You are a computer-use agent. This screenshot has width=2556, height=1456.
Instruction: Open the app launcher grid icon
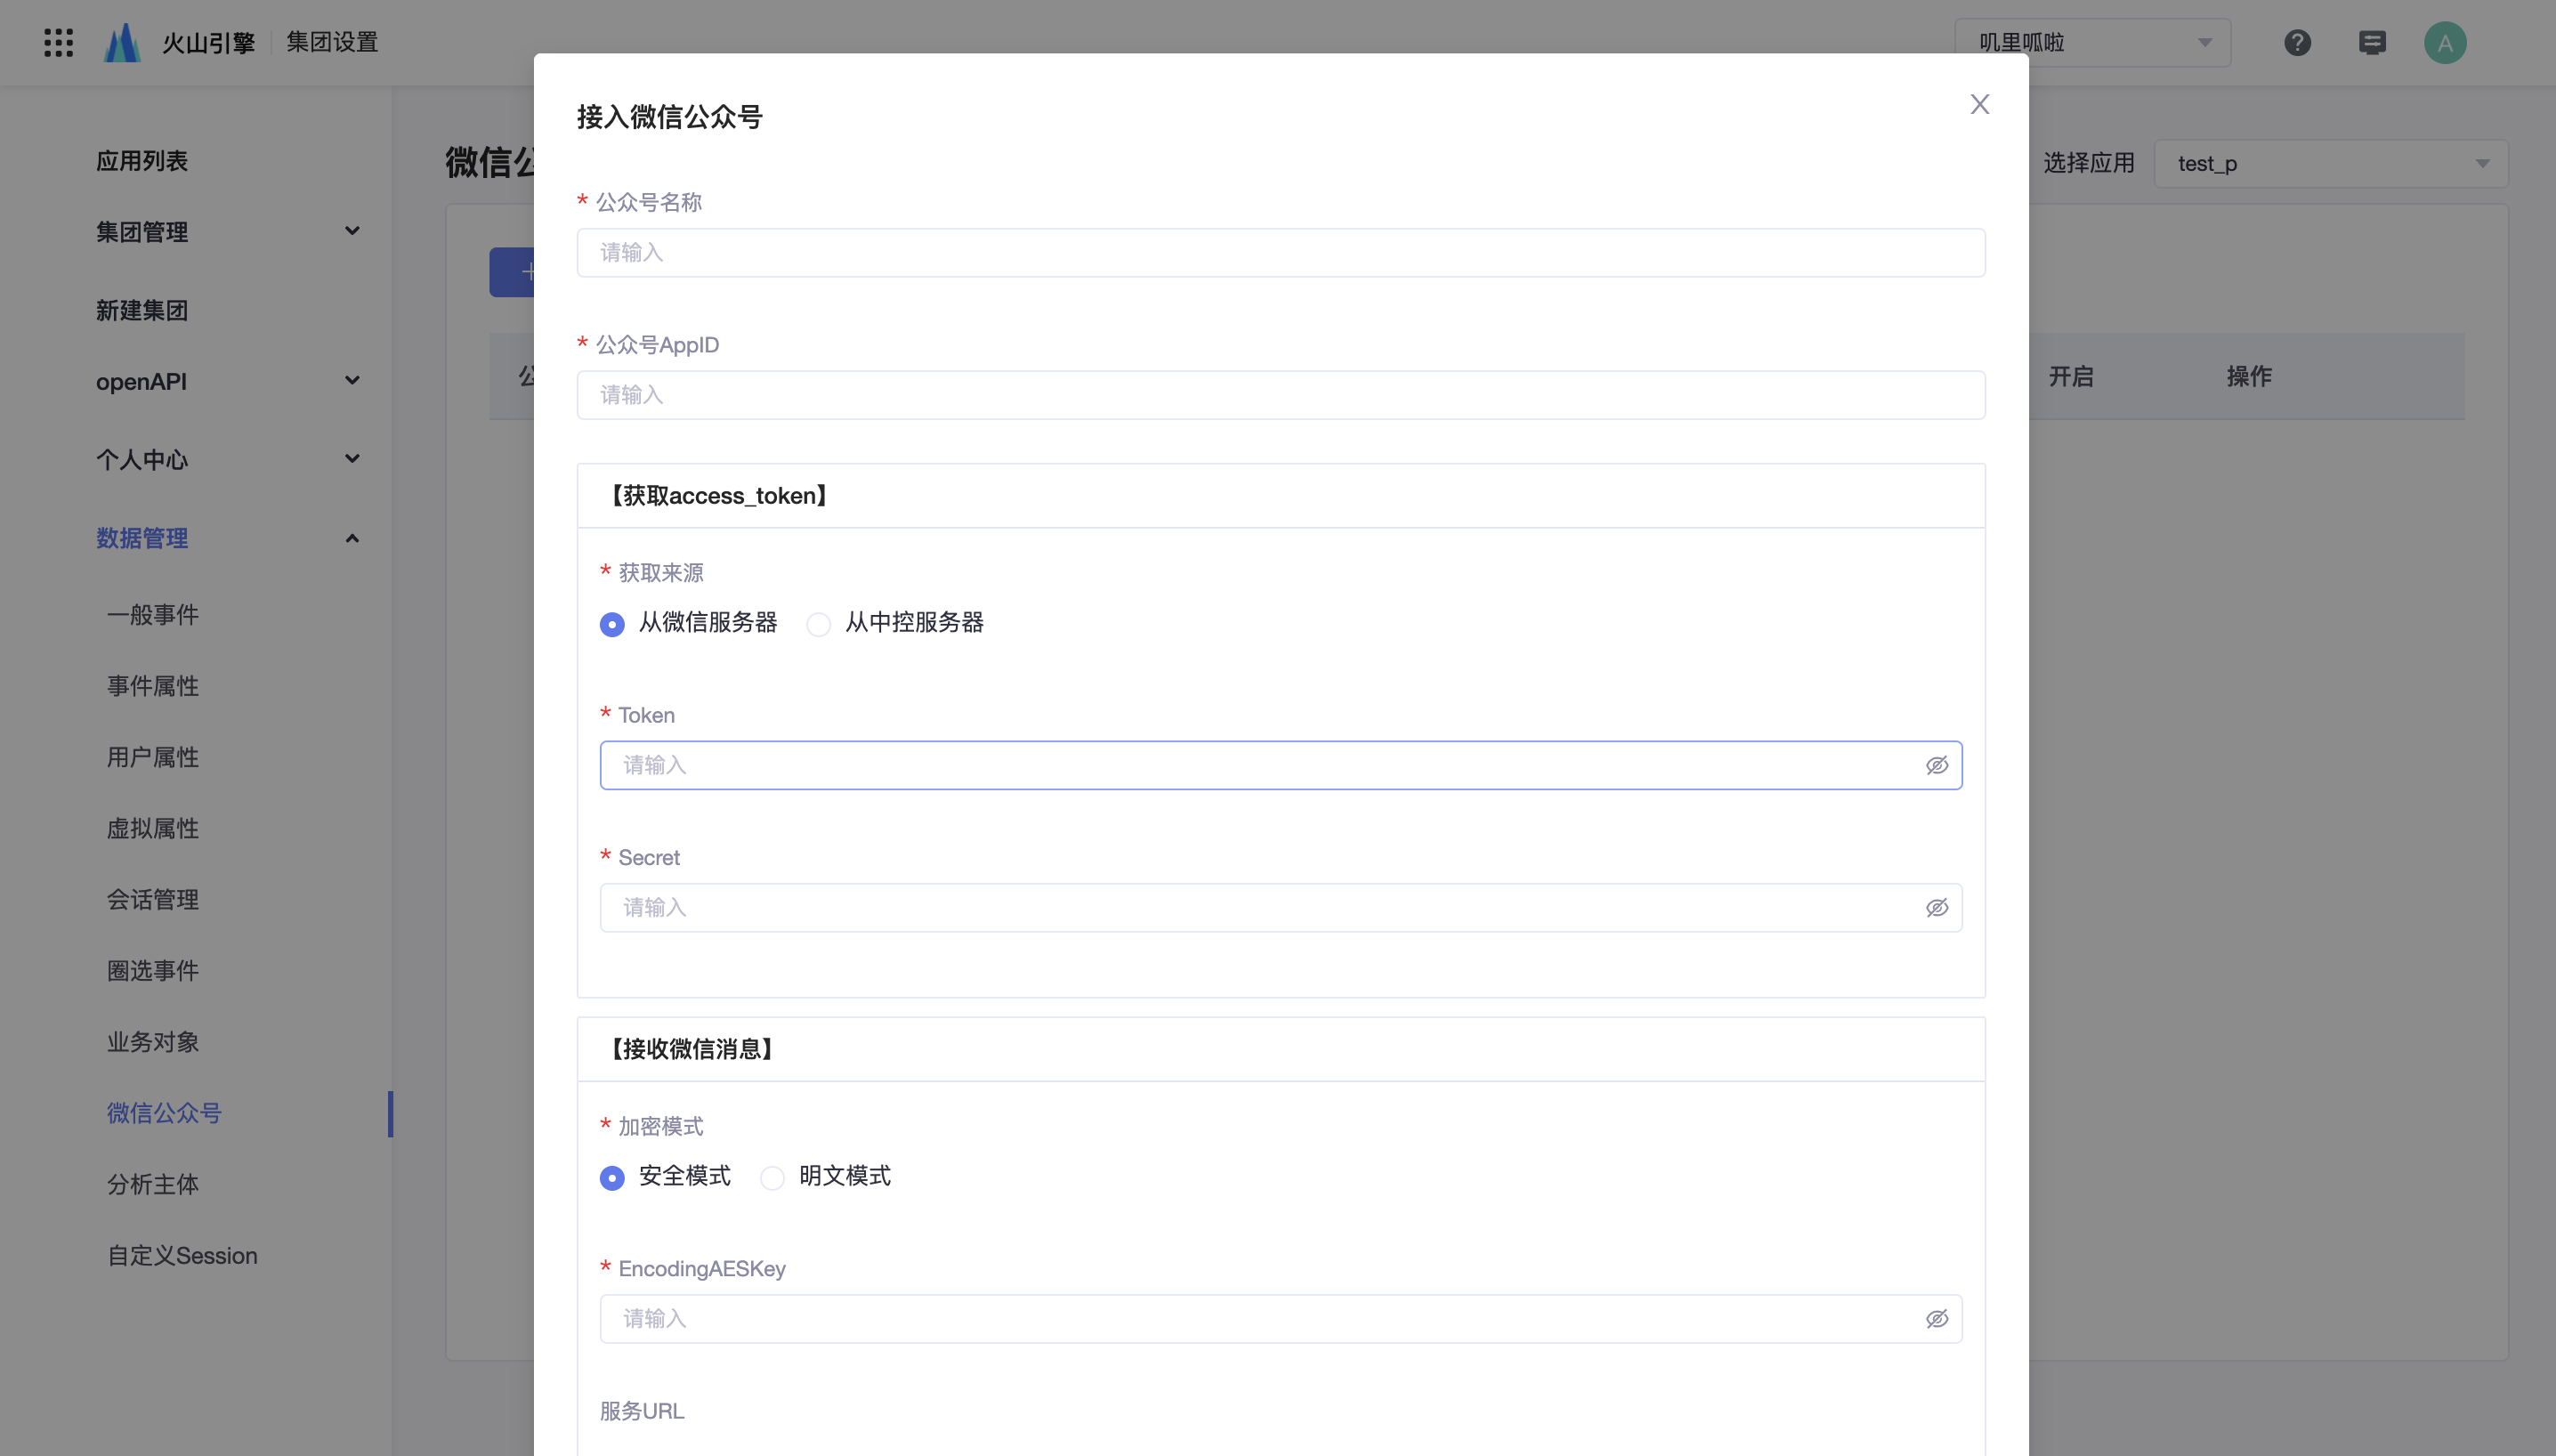point(58,42)
